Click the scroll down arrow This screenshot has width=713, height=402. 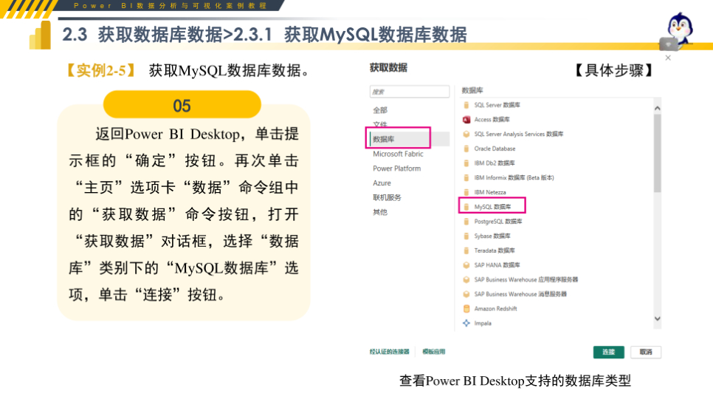tap(657, 318)
